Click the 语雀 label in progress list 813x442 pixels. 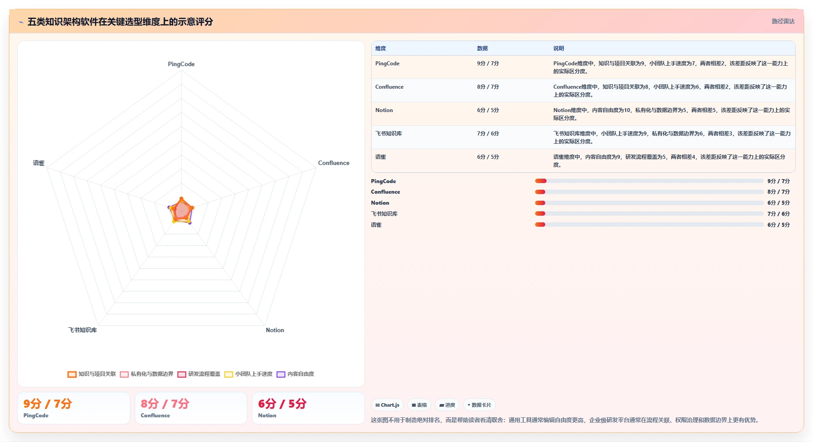pos(376,225)
